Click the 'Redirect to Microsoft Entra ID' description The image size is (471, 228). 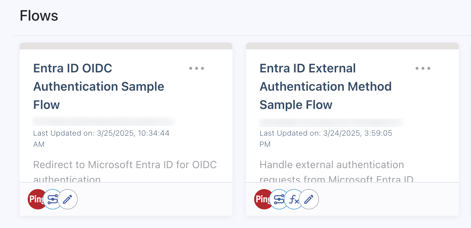click(x=125, y=165)
